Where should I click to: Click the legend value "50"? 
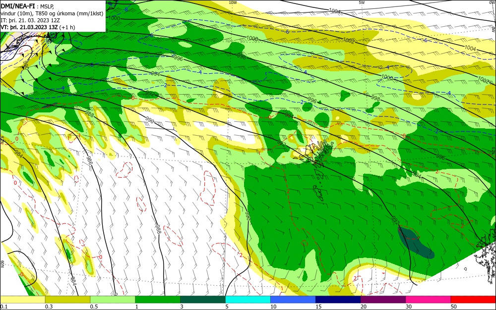pos(454,307)
